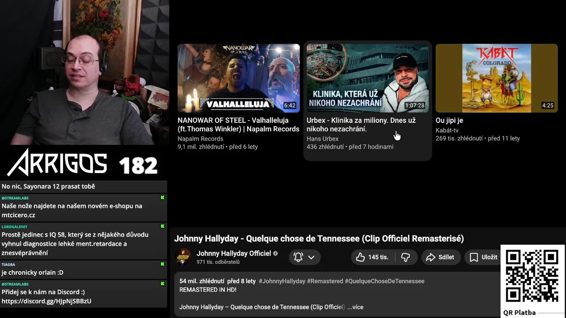
Task: Click the TIAGBA username in chat
Action: coord(8,265)
